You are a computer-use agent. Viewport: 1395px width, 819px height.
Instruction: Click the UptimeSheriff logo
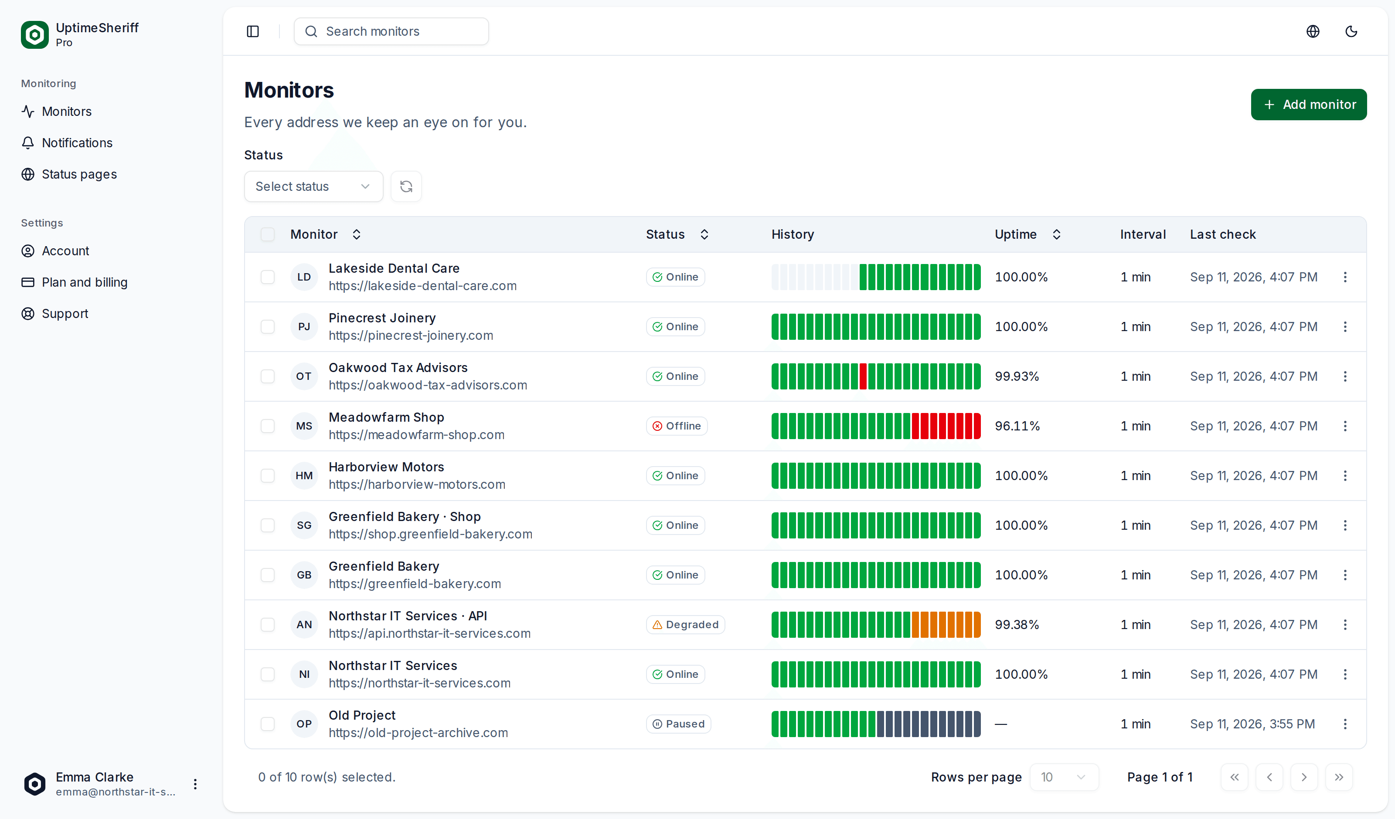pos(35,35)
